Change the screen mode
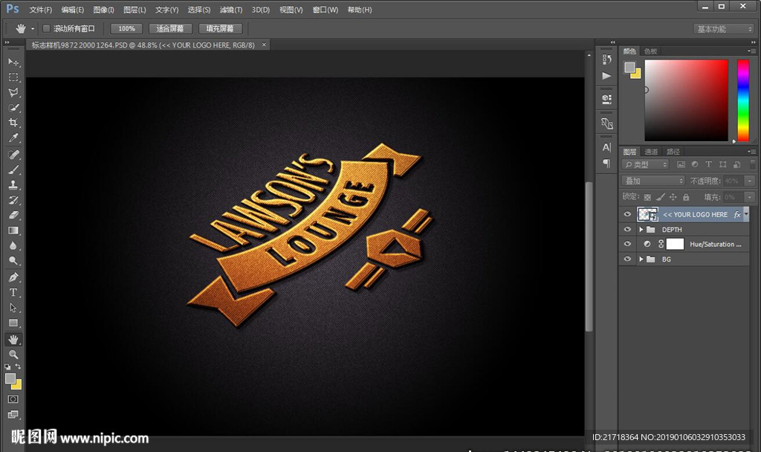 click(13, 415)
